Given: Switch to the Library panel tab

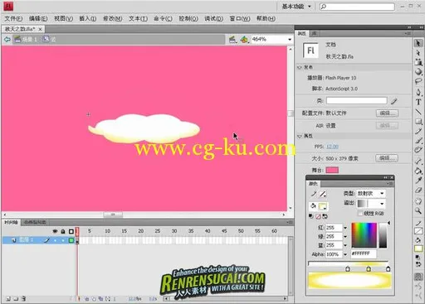Looking at the screenshot, I should coord(314,33).
